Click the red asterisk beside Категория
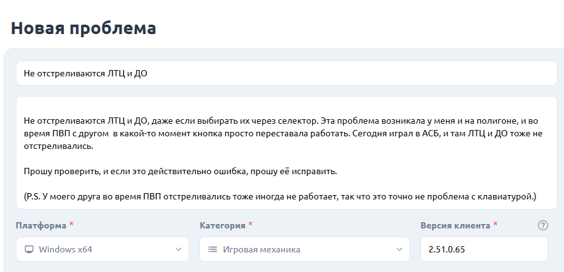 (x=251, y=225)
